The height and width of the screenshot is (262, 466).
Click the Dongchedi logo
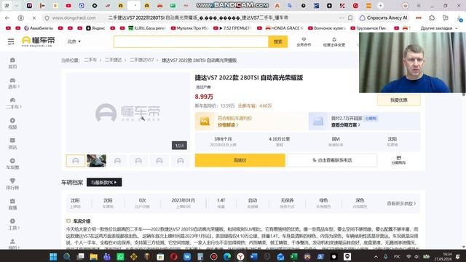tap(39, 41)
